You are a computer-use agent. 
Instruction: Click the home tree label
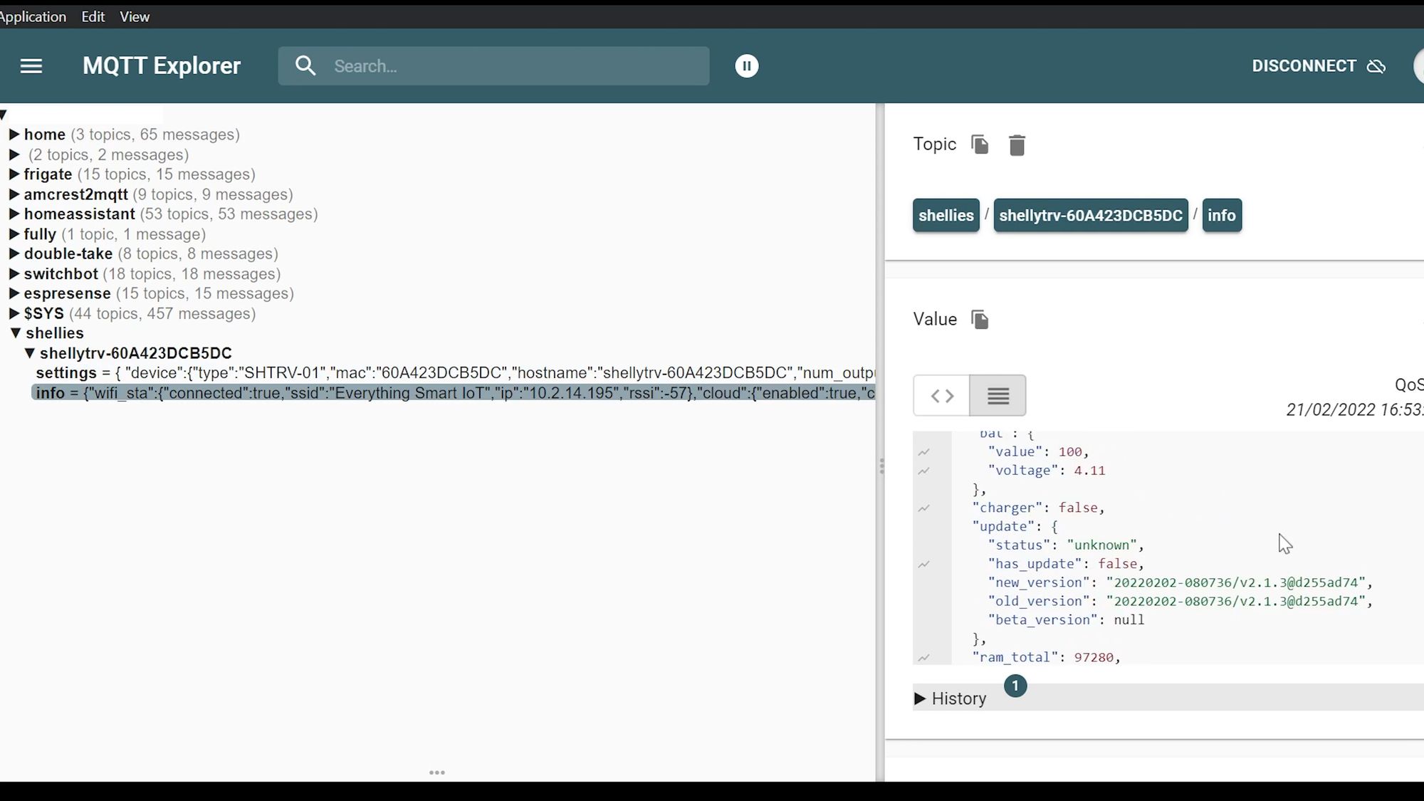pyautogui.click(x=45, y=135)
